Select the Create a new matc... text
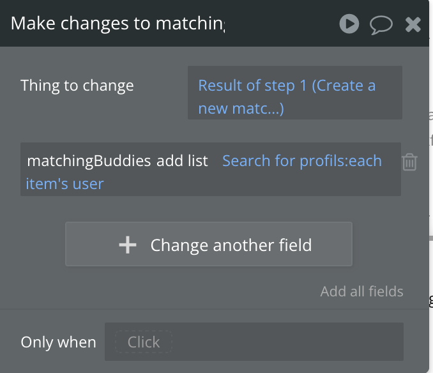433x373 pixels. 255,109
